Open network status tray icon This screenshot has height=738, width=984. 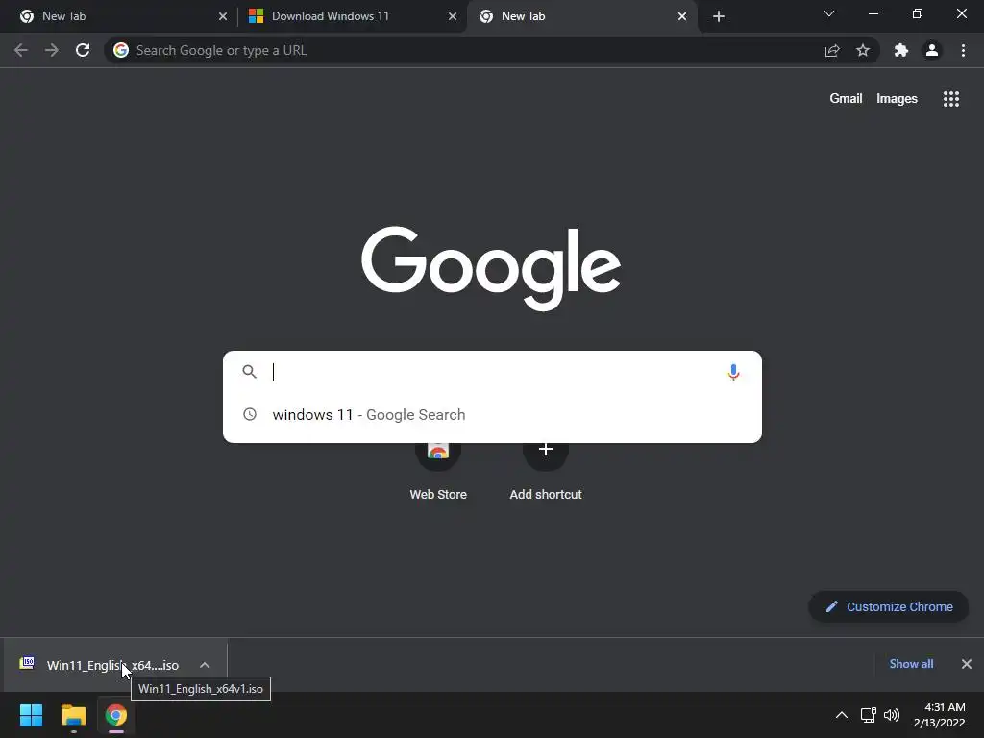click(869, 715)
